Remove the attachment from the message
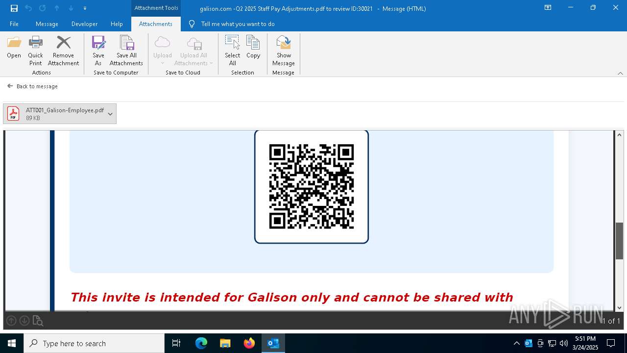 (x=63, y=50)
